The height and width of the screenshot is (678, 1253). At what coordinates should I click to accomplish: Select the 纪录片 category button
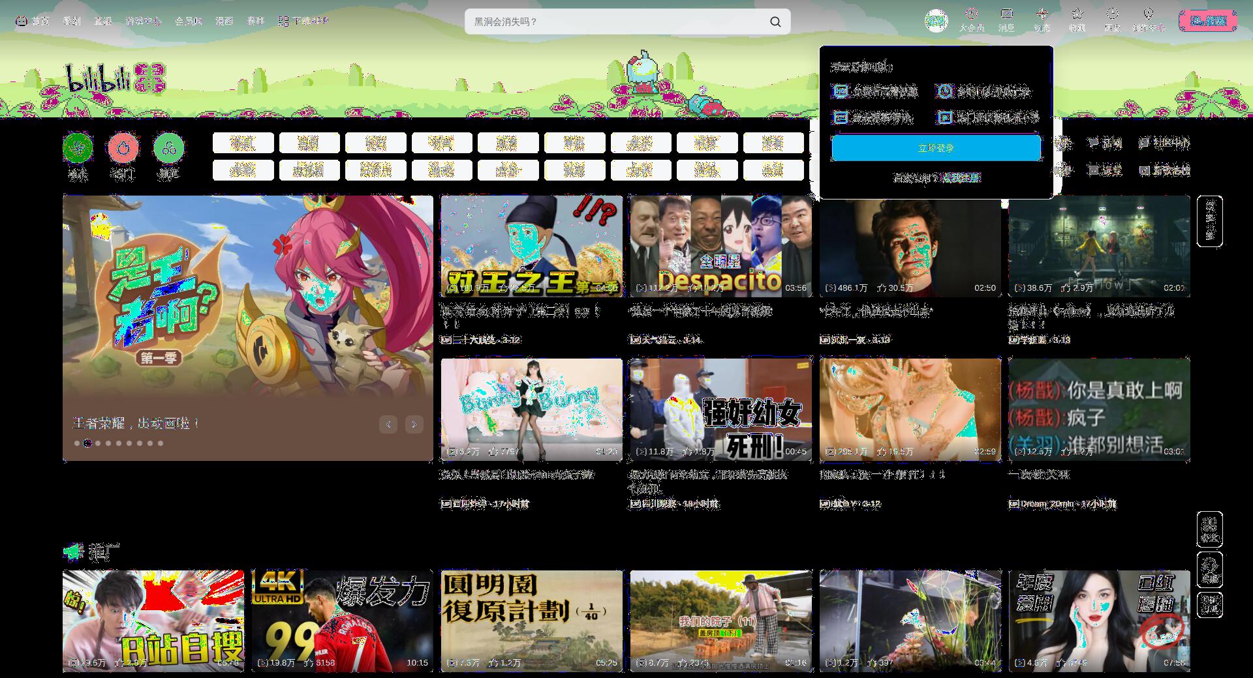375,170
